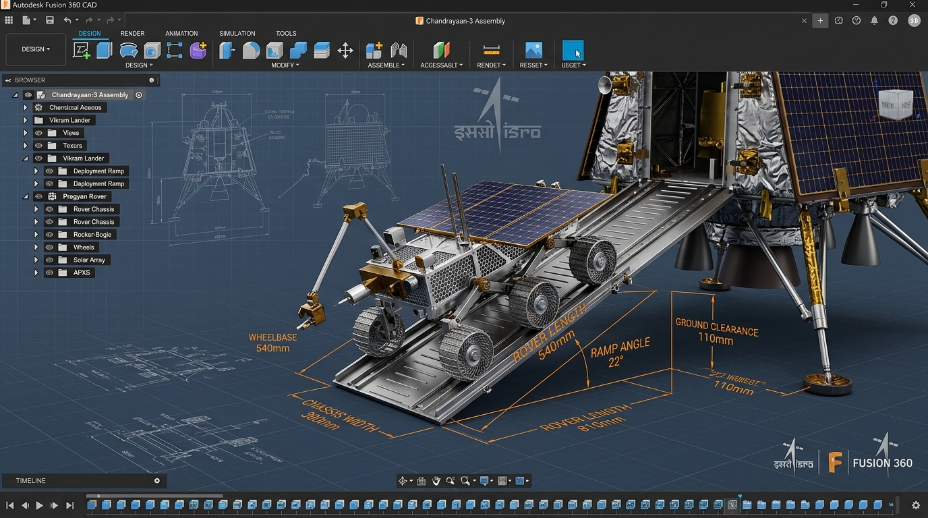The height and width of the screenshot is (518, 928).
Task: Click the blue timeline position marker
Action: click(x=740, y=502)
